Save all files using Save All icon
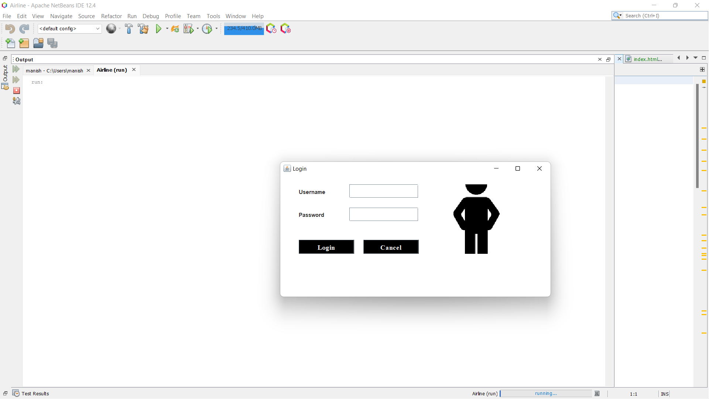Screen dimensions: 709x399 (x=52, y=43)
